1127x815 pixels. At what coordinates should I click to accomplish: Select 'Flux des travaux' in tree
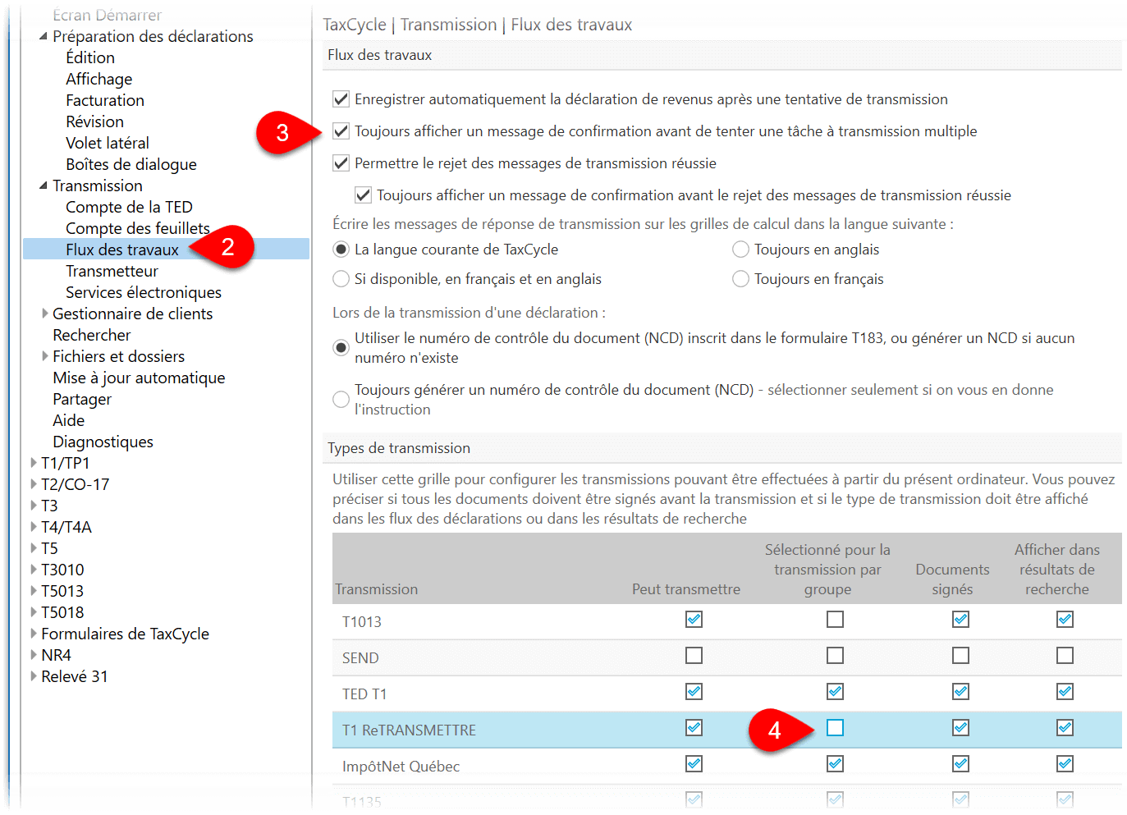122,250
